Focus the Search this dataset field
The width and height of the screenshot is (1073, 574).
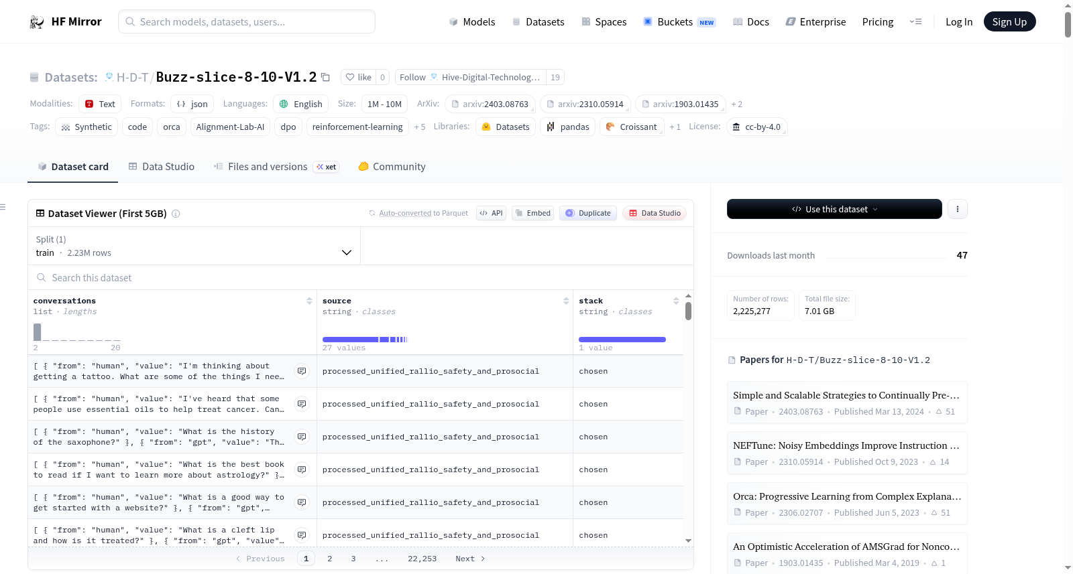(361, 277)
